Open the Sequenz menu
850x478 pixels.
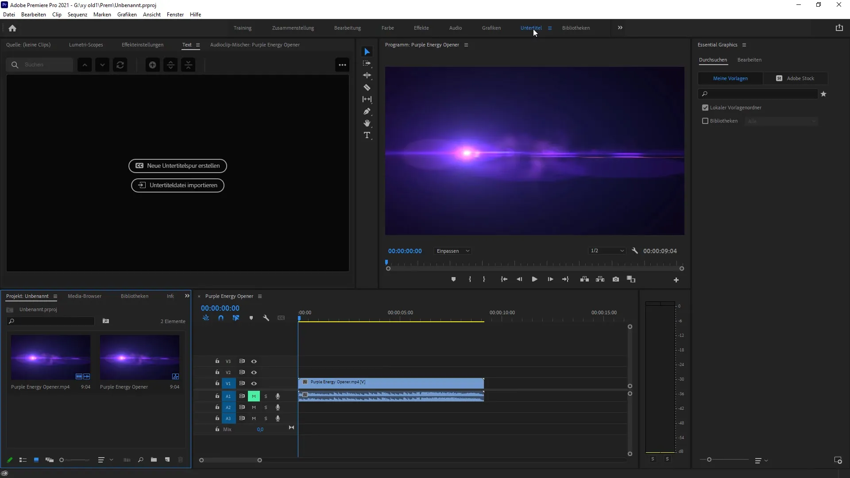point(77,15)
